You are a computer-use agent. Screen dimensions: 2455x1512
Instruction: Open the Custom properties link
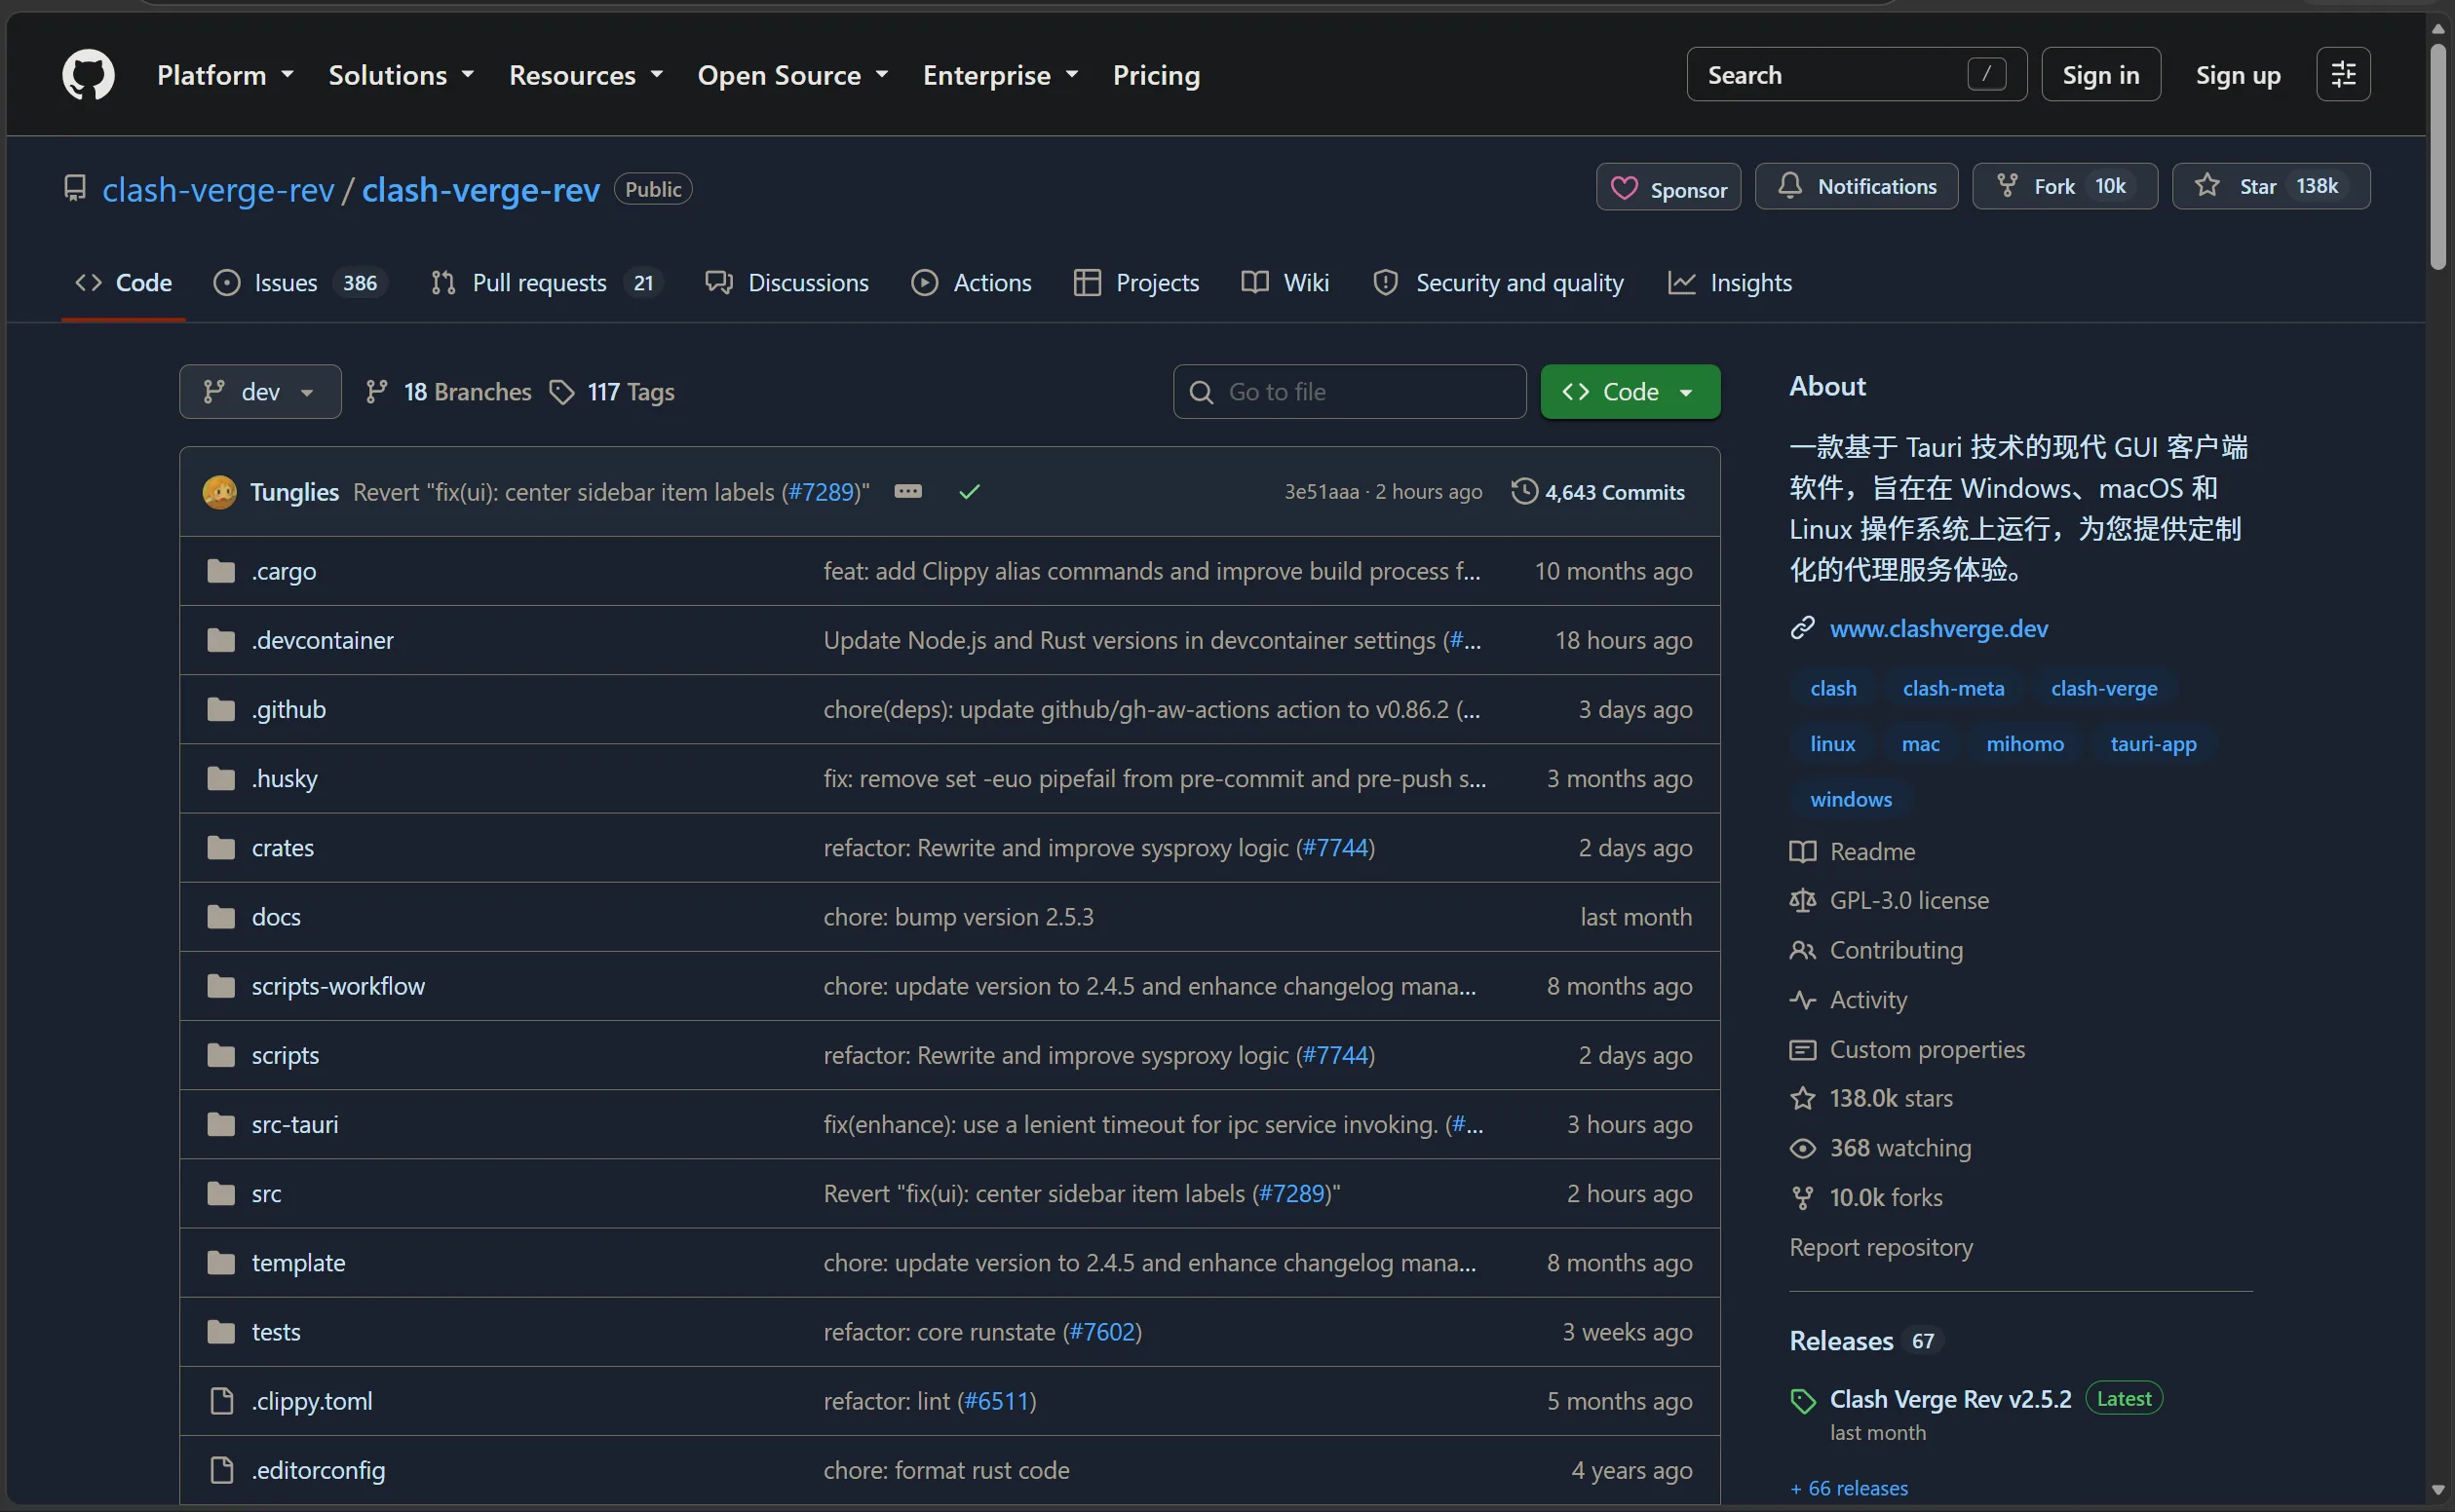1927,1050
